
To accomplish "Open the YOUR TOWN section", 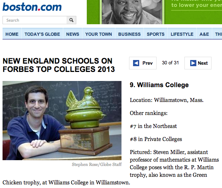I will tap(99, 34).
